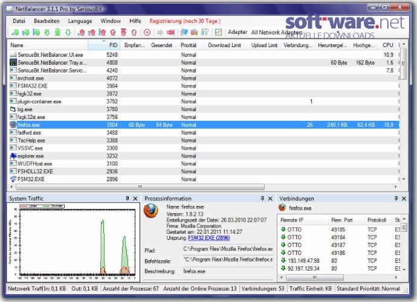Viewport: 417px width, 302px height.
Task: Set low download priority (green arrow, single dot)
Action: pyautogui.click(x=15, y=33)
